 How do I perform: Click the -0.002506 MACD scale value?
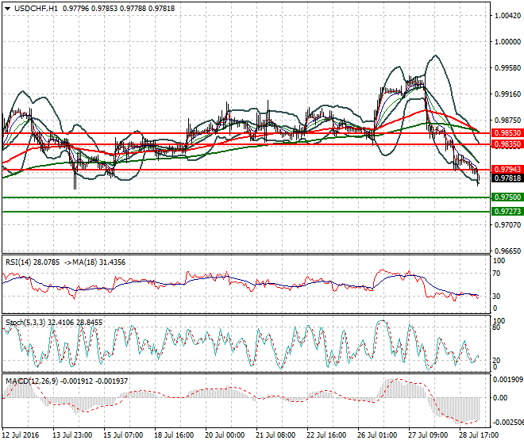click(508, 423)
